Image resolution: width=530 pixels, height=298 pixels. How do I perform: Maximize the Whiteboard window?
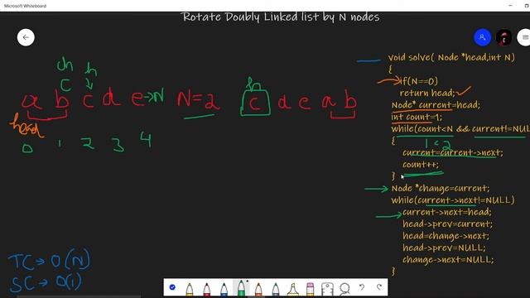pos(527,6)
